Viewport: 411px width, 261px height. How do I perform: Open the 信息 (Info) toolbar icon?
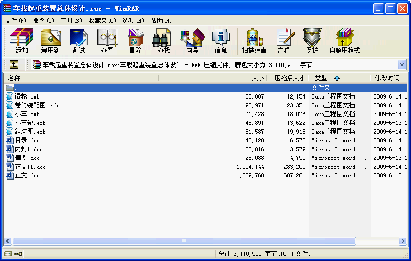(x=220, y=41)
